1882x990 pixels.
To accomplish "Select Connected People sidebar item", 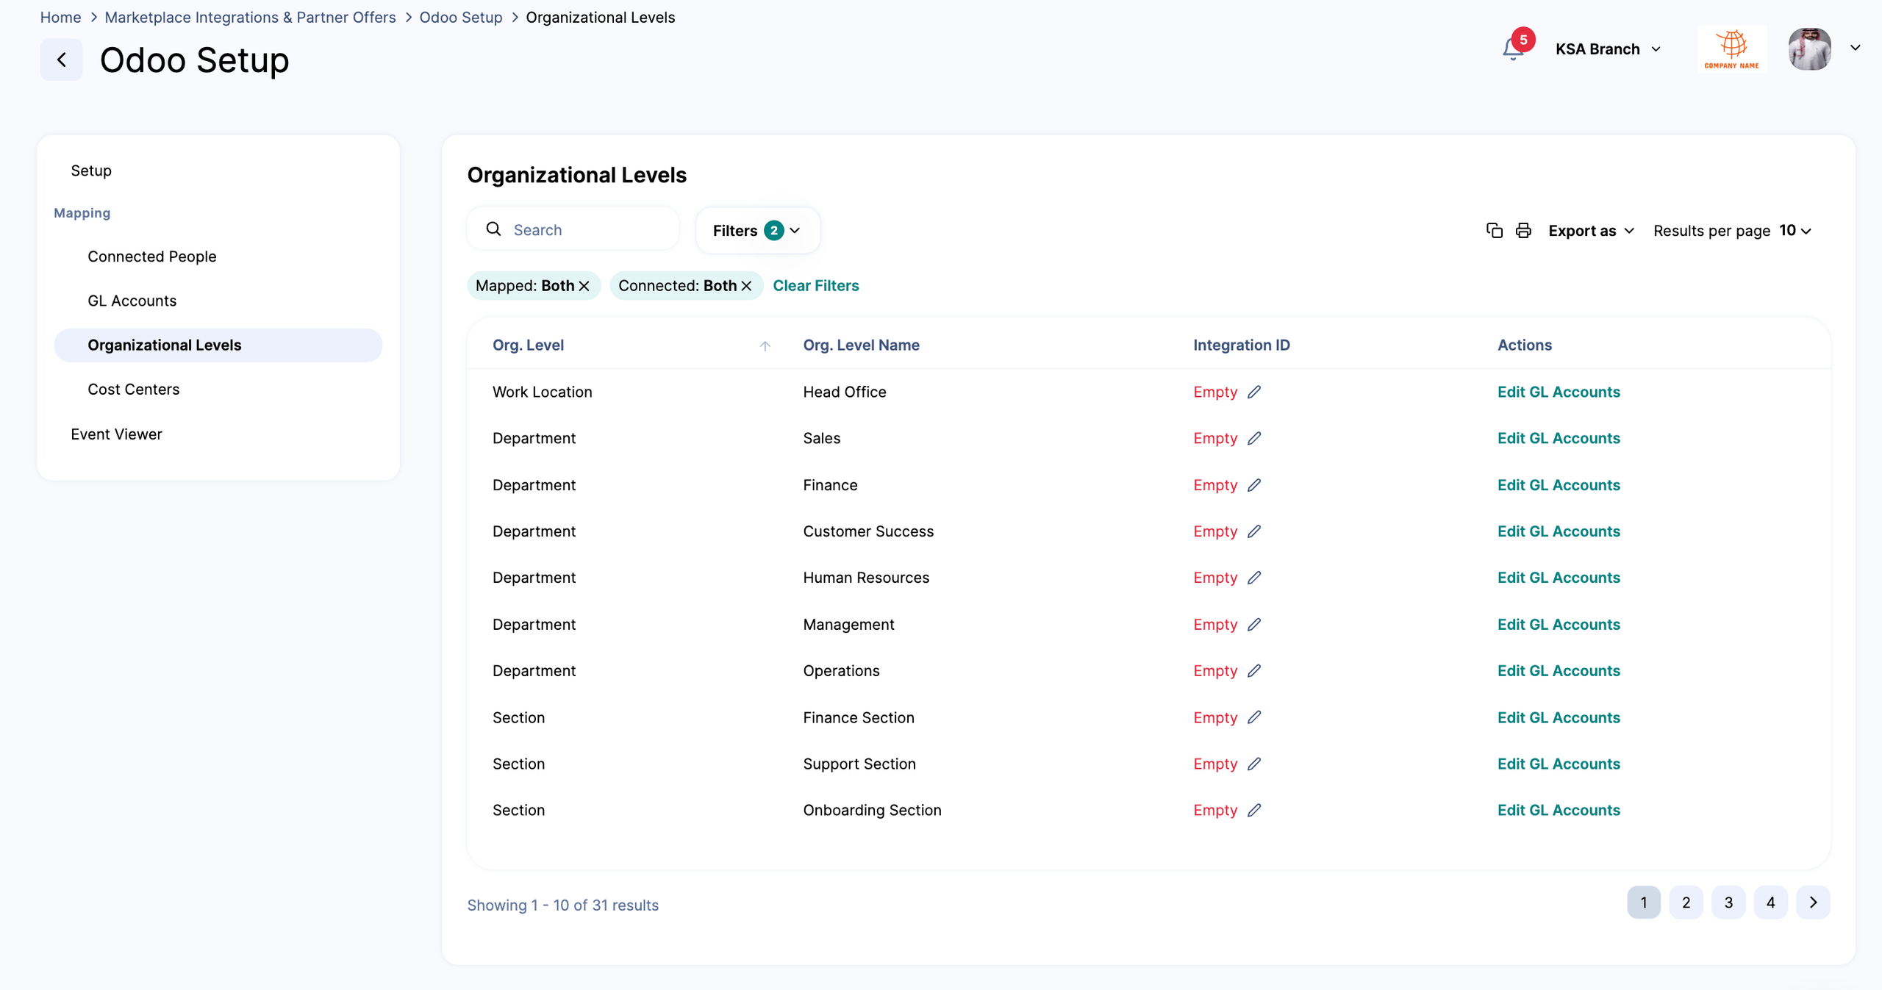I will coord(151,257).
